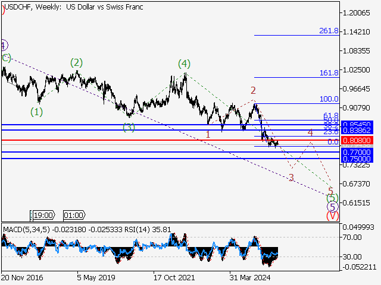Click the 01:00 time marker flag
This screenshot has width=381, height=285.
[x=73, y=216]
